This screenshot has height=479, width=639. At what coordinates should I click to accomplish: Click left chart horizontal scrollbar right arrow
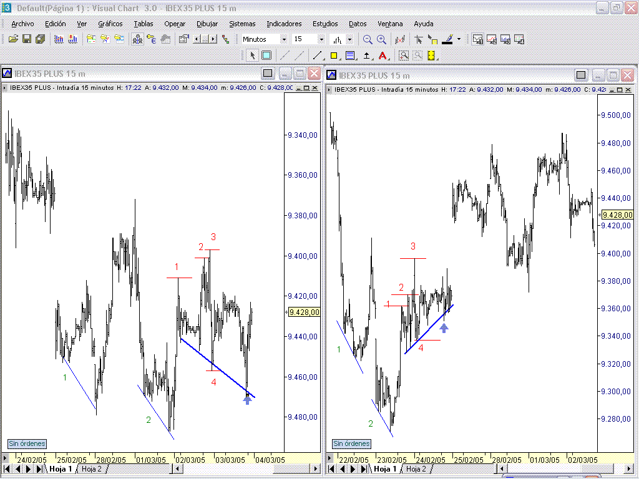[x=315, y=469]
